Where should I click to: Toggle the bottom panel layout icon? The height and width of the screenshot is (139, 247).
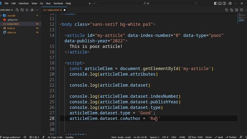click(x=220, y=3)
